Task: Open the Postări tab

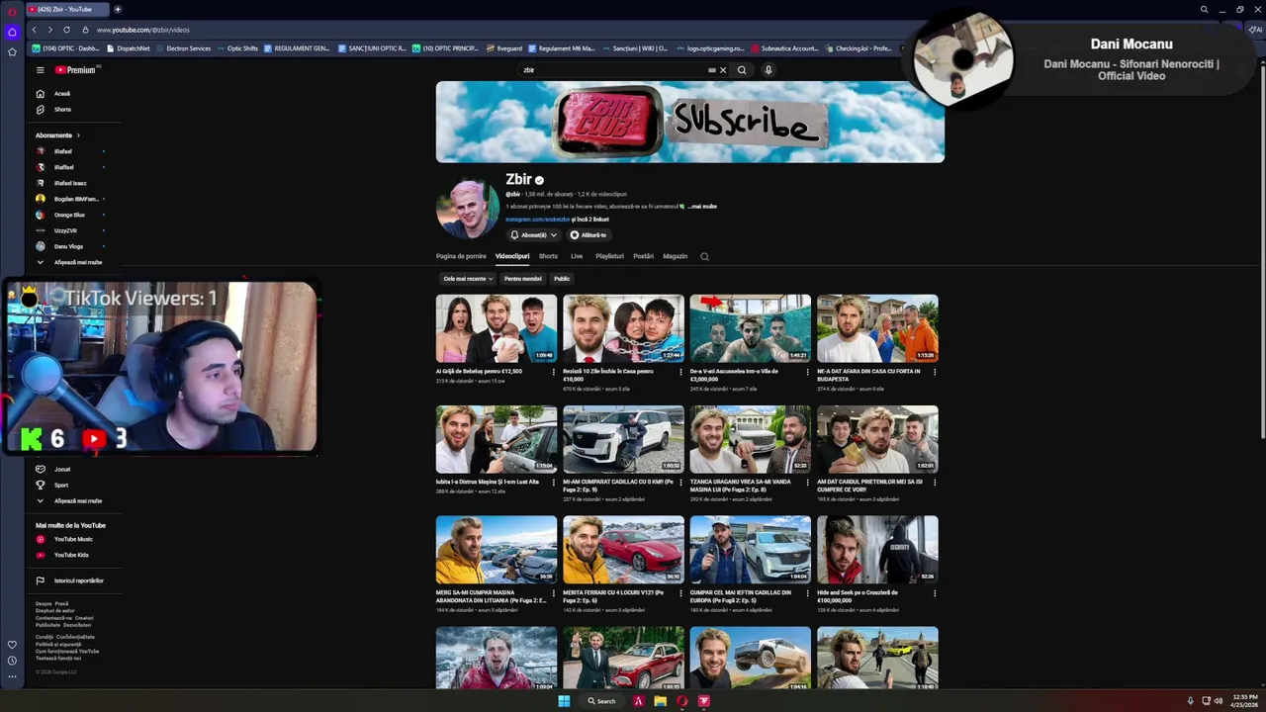Action: (x=643, y=256)
